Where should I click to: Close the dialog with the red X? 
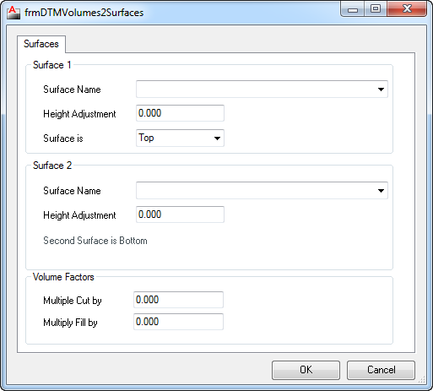(407, 9)
